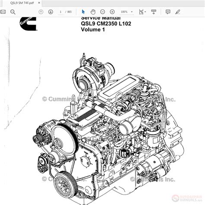This screenshot has width=205, height=205.
Task: Select the highlight pen tool
Action: point(178,12)
